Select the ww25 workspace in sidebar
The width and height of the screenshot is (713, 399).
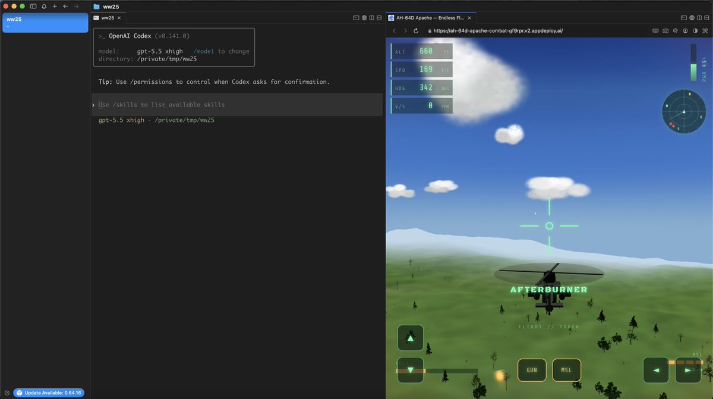coord(45,23)
